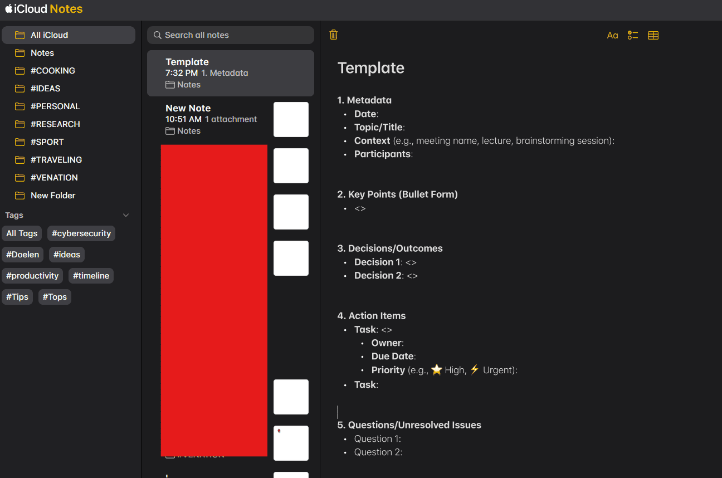The width and height of the screenshot is (722, 478).
Task: Click the '3. Decisions/Outcomes' heading
Action: (x=390, y=248)
